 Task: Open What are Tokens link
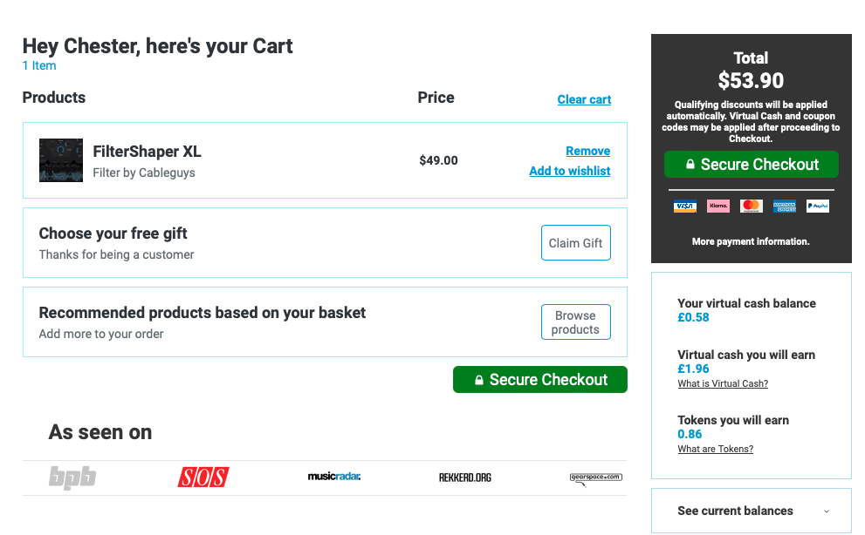(x=715, y=449)
